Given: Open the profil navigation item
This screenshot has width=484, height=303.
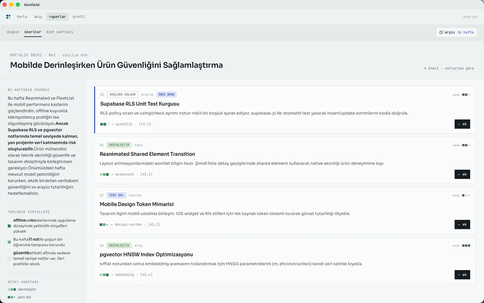Looking at the screenshot, I should 79,16.
